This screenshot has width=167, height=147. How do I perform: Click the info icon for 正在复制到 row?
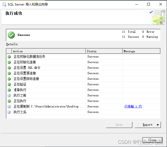9,107
